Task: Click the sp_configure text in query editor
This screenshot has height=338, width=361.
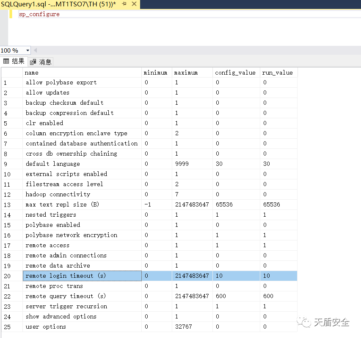Action: (39, 14)
